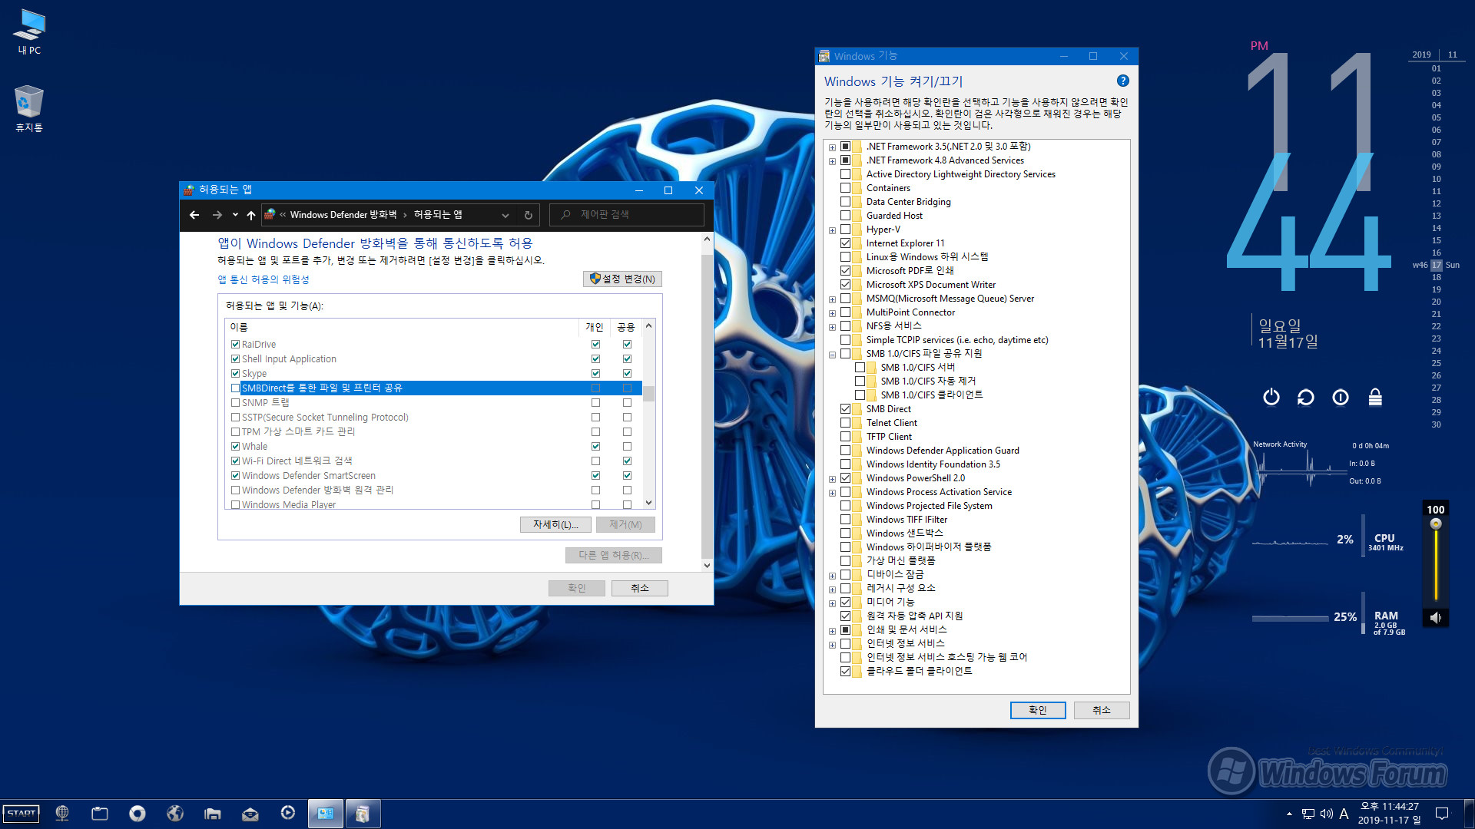This screenshot has width=1475, height=829.
Task: Open help in Windows 기능 dialog
Action: (x=1122, y=81)
